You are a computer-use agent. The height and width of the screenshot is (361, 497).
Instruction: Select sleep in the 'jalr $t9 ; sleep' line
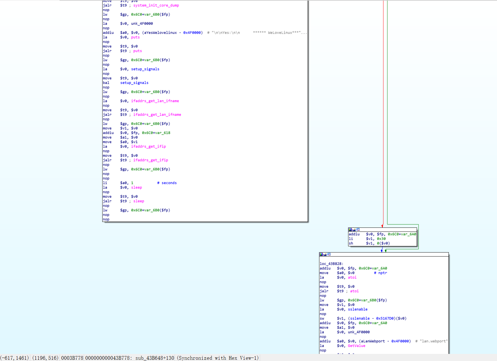pos(139,201)
